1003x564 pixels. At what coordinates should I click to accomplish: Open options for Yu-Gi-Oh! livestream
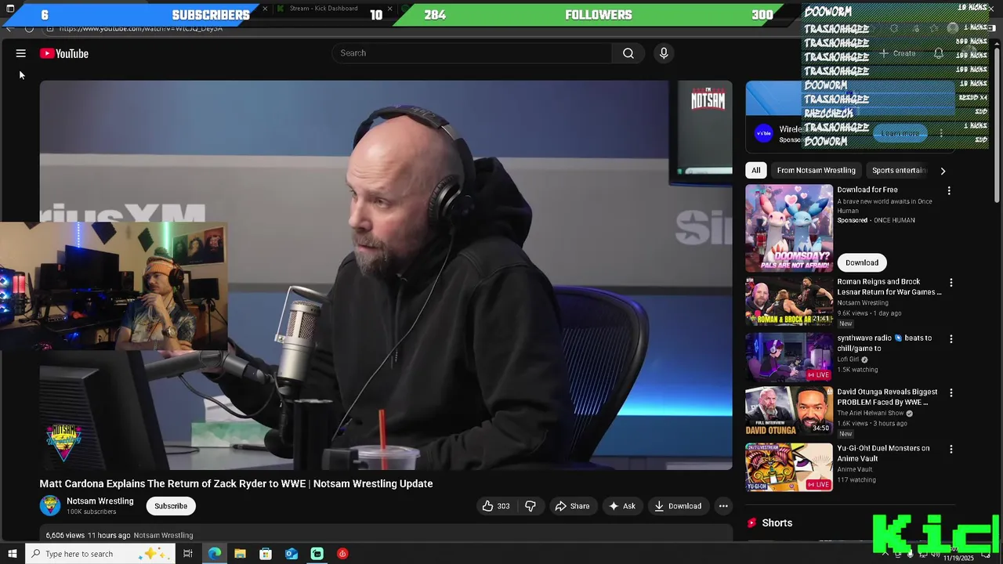951,450
